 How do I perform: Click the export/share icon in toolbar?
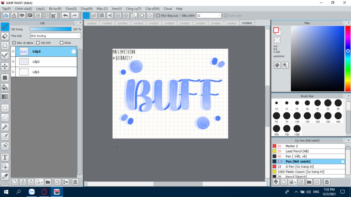(x=14, y=15)
